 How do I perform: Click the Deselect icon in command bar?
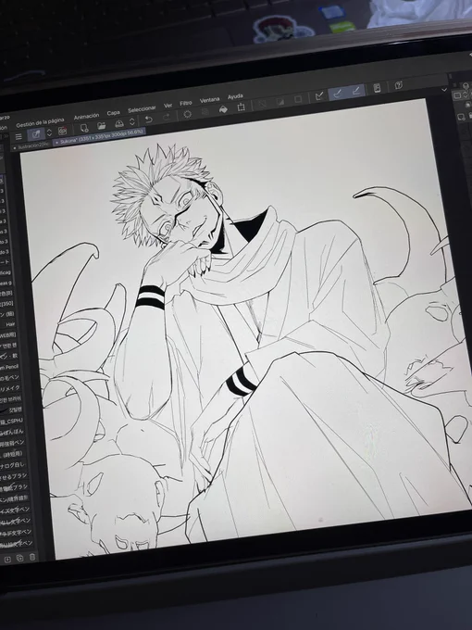point(262,104)
